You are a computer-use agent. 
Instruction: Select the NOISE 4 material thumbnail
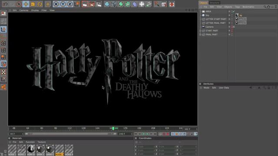point(69,150)
